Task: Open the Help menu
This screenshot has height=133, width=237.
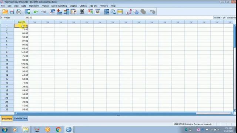Action: click(113, 6)
